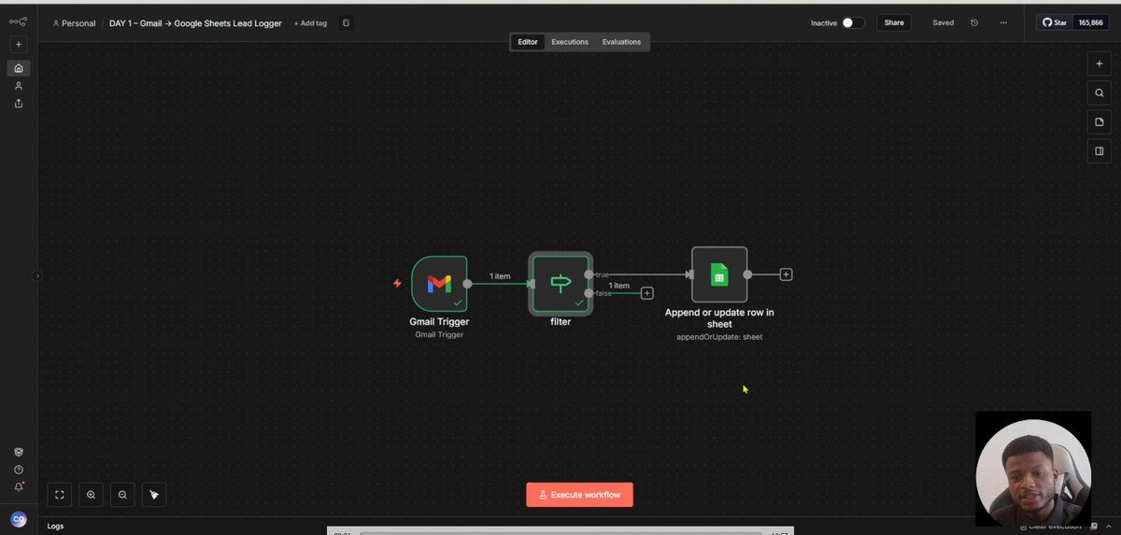Image resolution: width=1121 pixels, height=535 pixels.
Task: Click the 1 item label after Gmail Trigger
Action: coord(501,276)
